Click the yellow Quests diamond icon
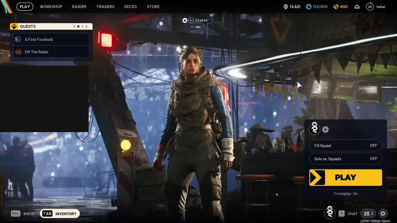This screenshot has height=223, width=397. (14, 26)
